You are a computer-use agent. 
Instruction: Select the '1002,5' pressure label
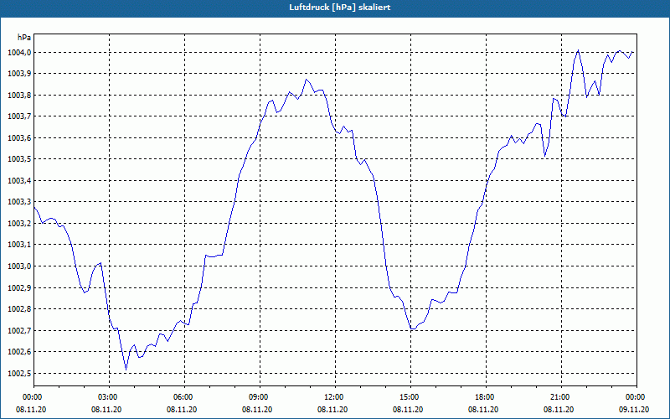tap(18, 374)
